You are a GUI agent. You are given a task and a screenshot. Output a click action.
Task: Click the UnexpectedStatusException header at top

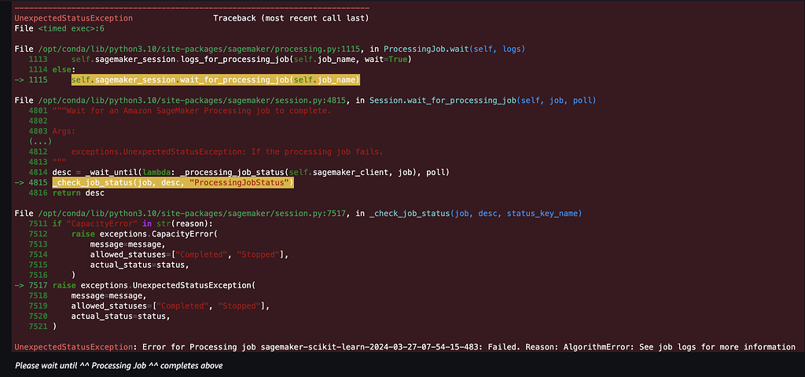[x=73, y=19]
